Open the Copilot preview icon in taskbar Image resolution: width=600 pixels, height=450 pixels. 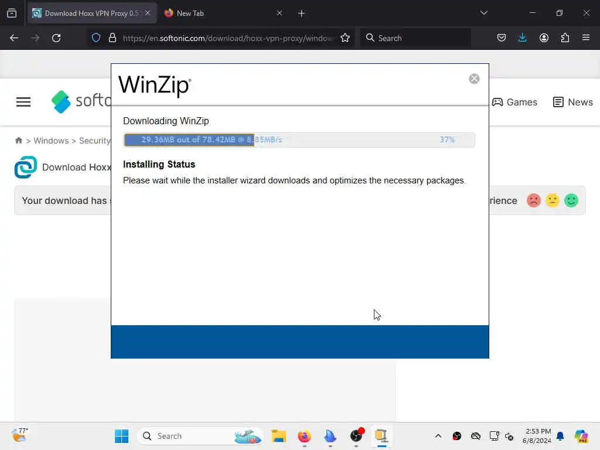581,436
